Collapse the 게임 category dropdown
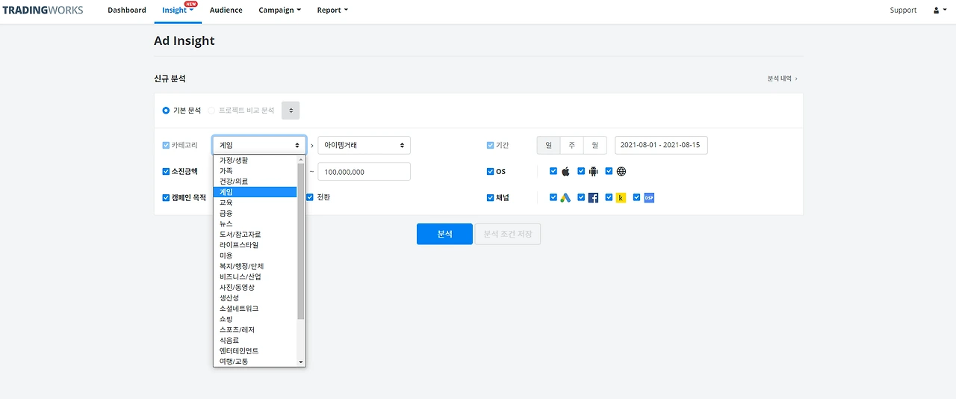Image resolution: width=956 pixels, height=399 pixels. tap(259, 145)
